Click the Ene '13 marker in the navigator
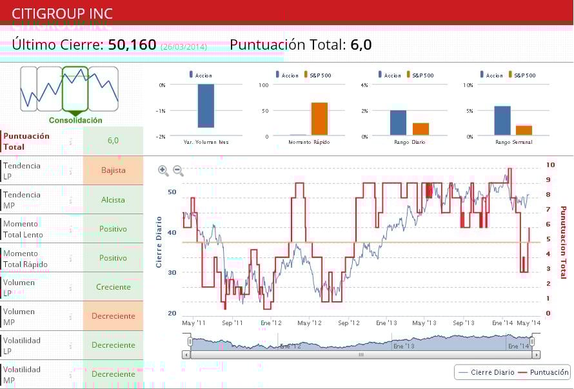 [x=404, y=346]
